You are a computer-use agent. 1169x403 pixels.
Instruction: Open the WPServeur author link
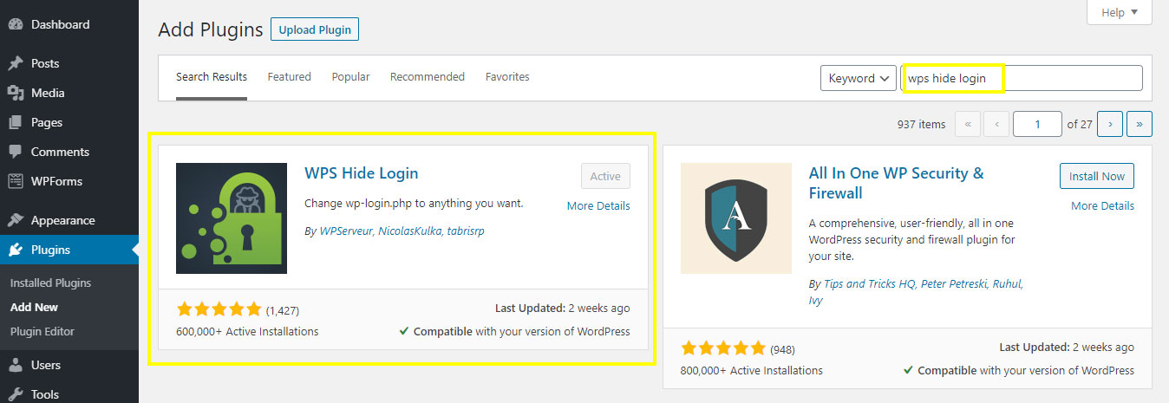(345, 231)
